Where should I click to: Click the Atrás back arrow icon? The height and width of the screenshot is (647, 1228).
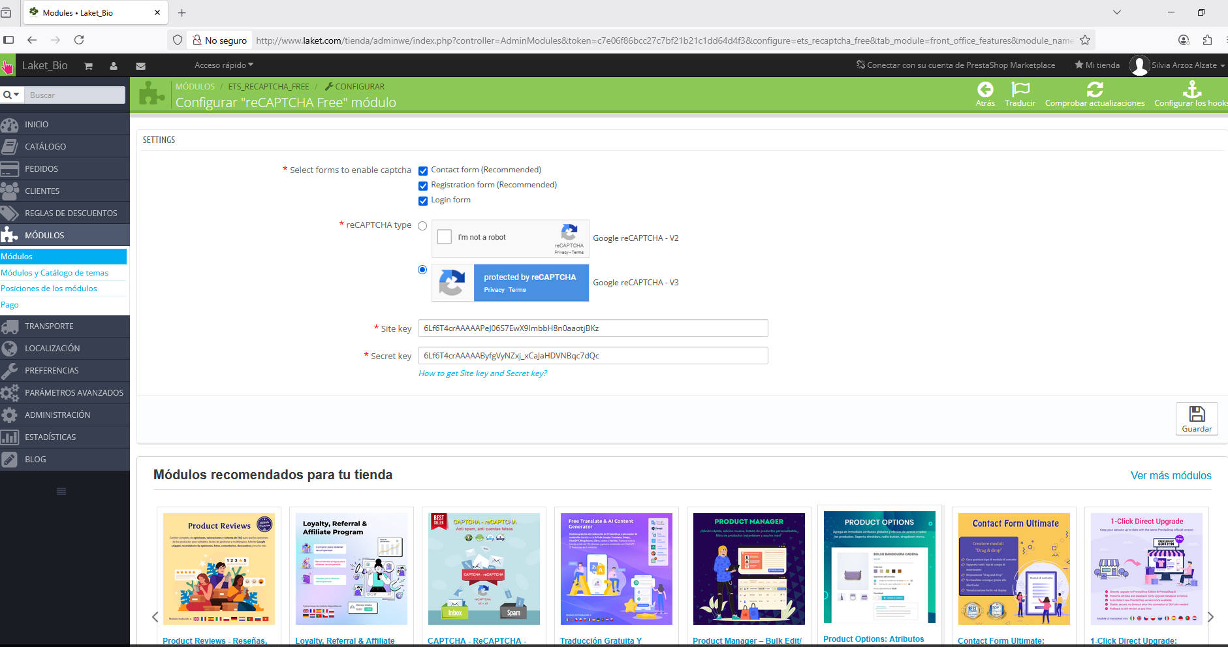pyautogui.click(x=985, y=89)
